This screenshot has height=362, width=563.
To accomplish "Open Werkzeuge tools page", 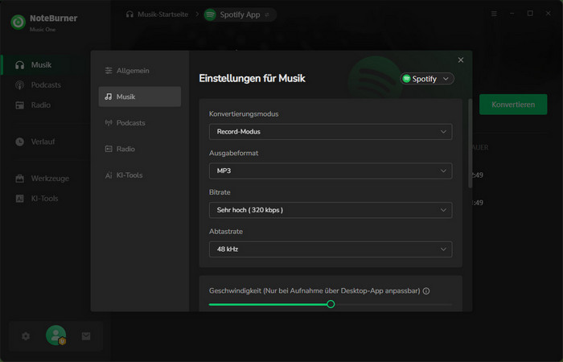I will point(42,179).
